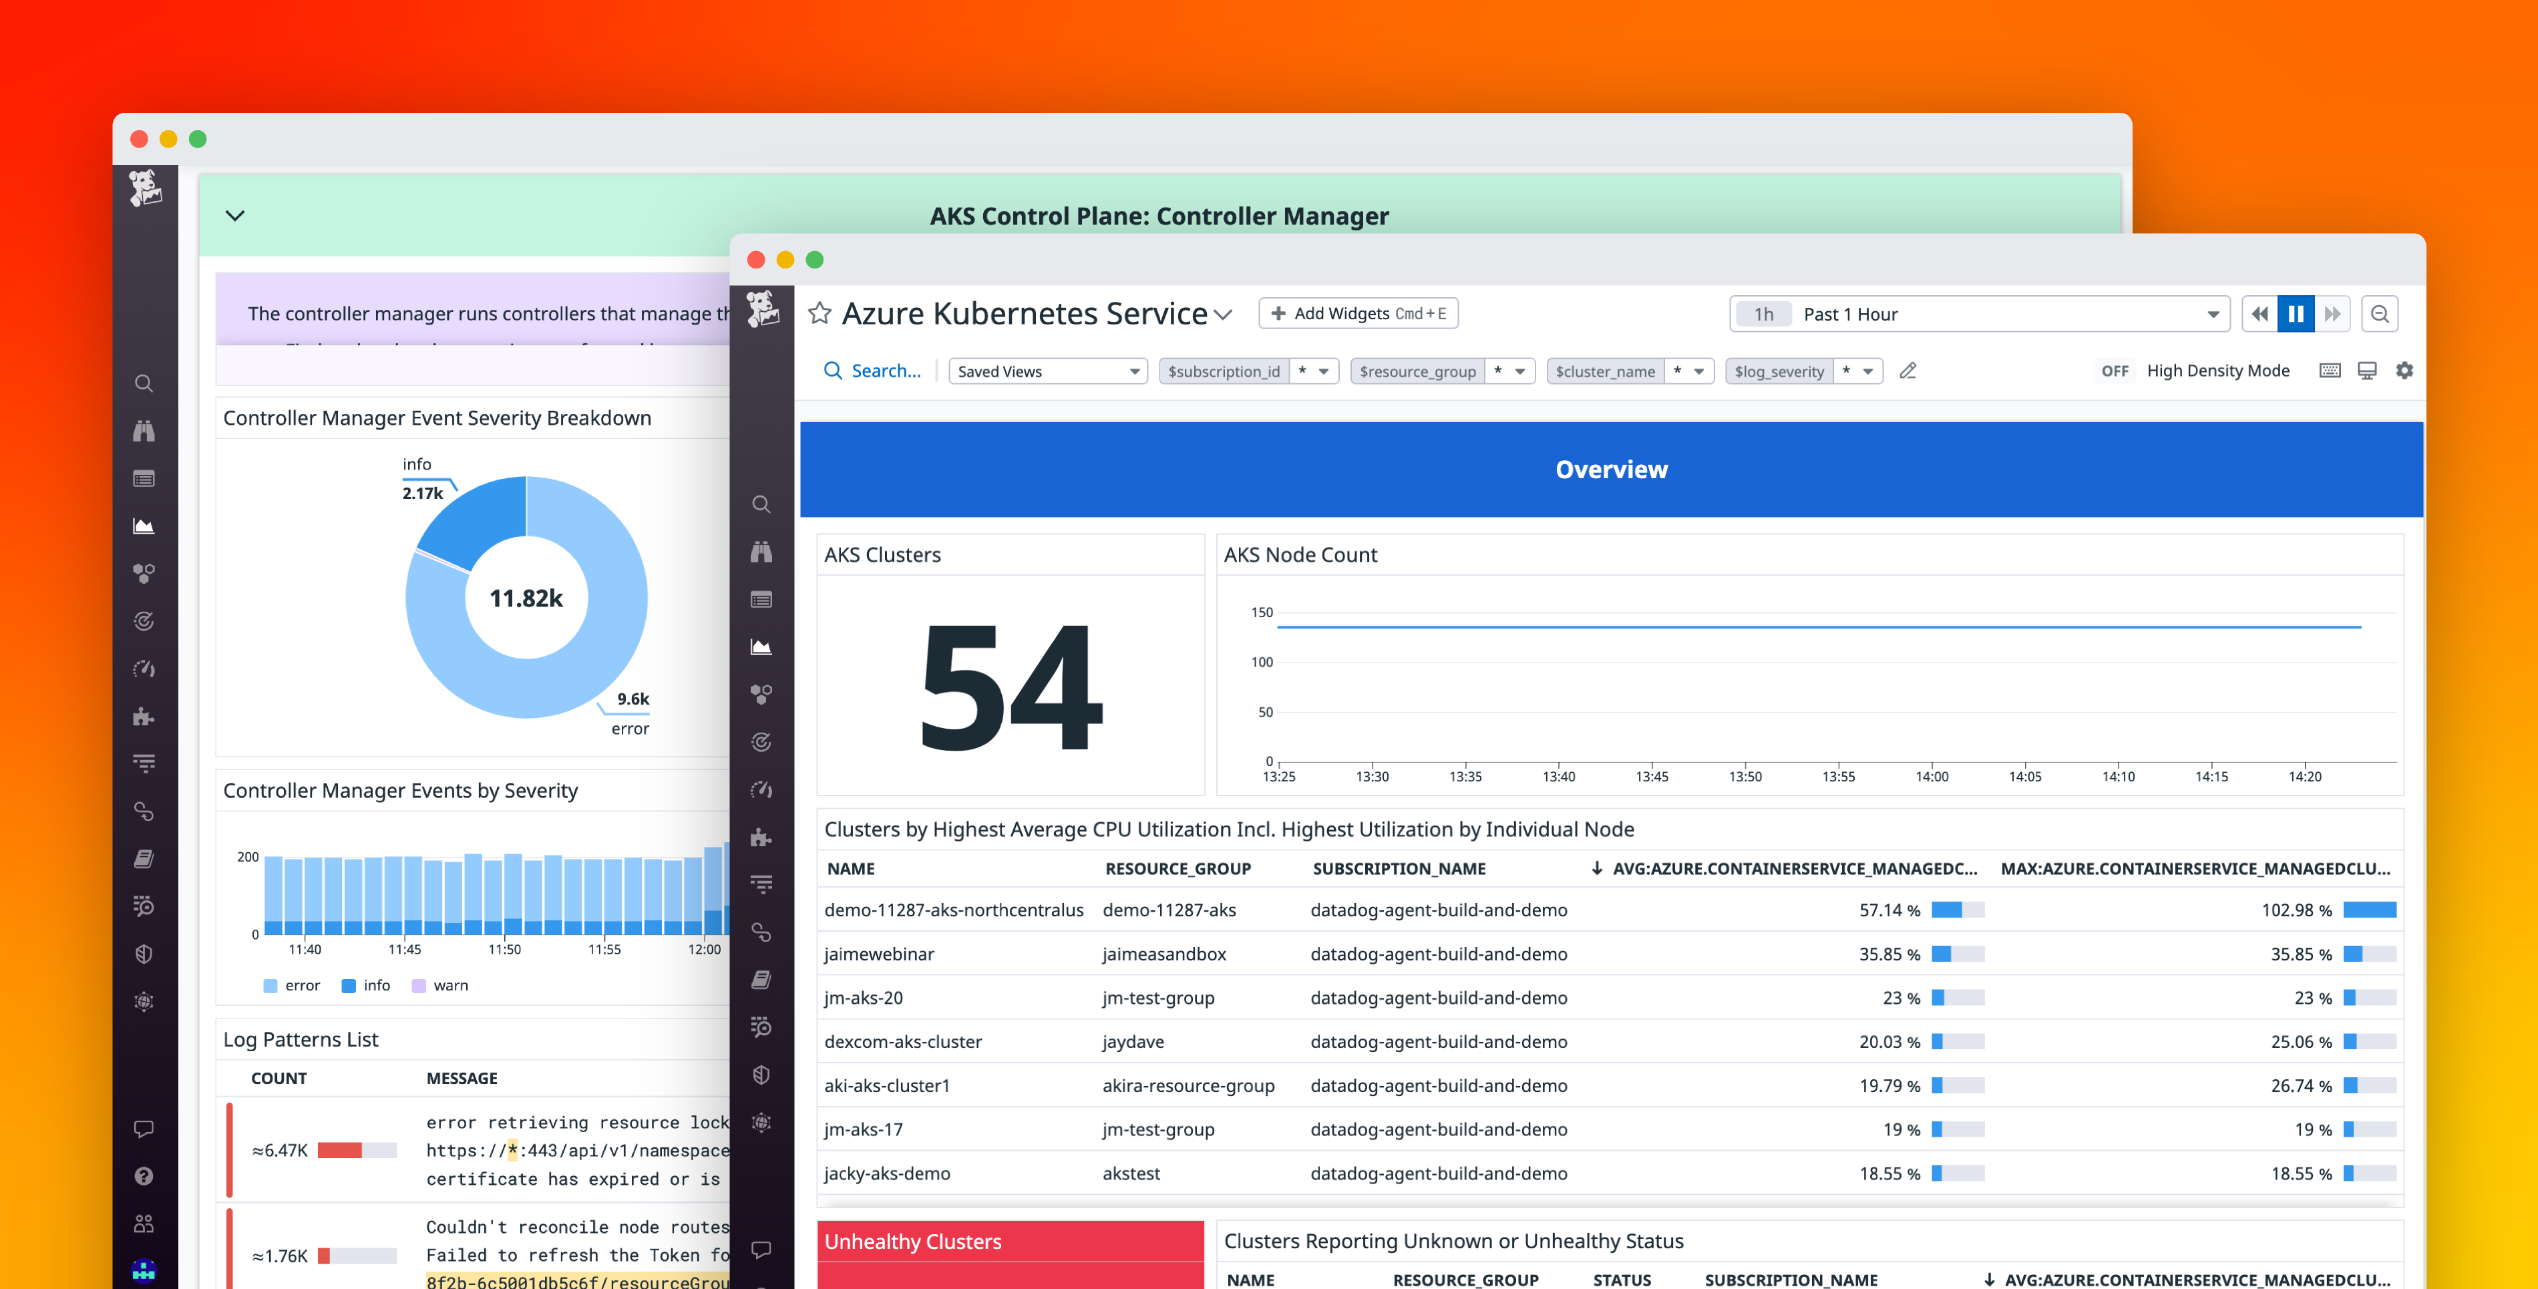Open the Watchdog binoculars icon in sidebar
2538x1289 pixels.
(761, 552)
